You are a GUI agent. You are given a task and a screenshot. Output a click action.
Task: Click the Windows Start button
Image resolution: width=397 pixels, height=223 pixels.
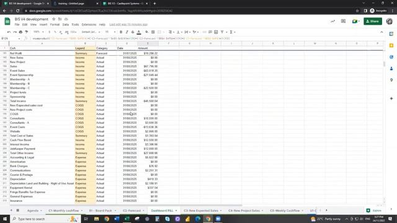click(5, 219)
